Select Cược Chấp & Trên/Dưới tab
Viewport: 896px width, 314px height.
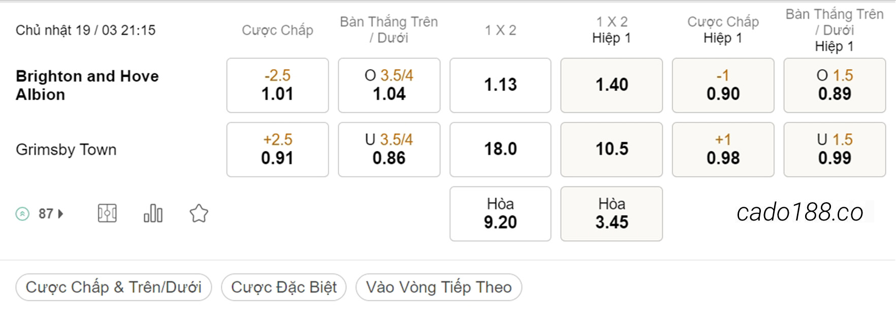[x=114, y=287]
